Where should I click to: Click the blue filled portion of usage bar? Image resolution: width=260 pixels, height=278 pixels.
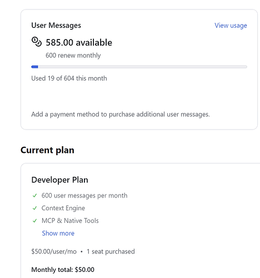(x=34, y=67)
